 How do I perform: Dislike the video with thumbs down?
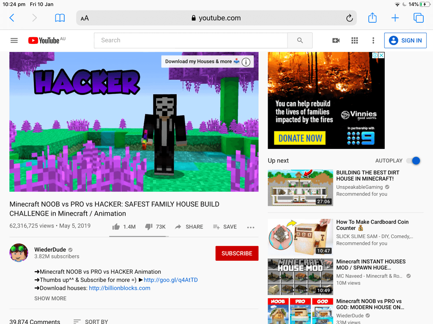click(149, 227)
